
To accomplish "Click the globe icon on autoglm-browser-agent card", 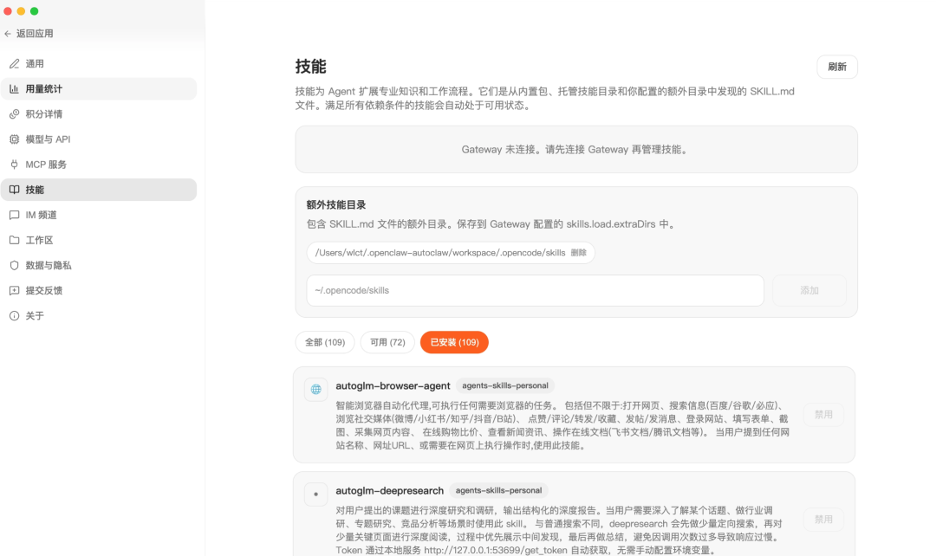I will (x=315, y=386).
